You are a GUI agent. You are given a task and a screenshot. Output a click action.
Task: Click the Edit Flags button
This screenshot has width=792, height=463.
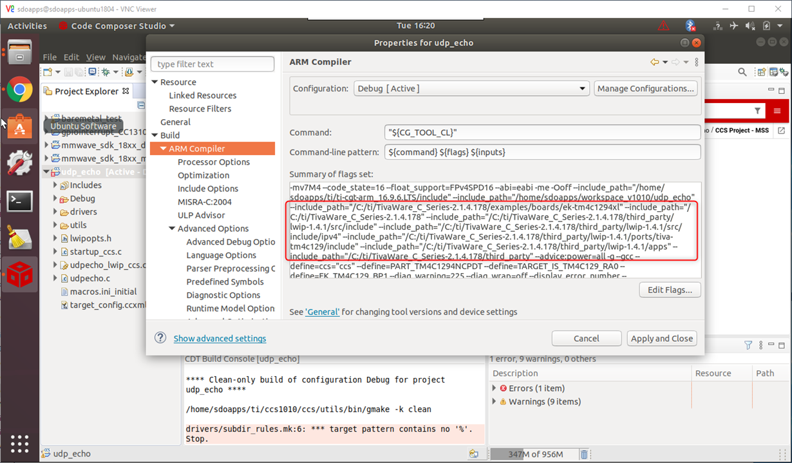[670, 290]
